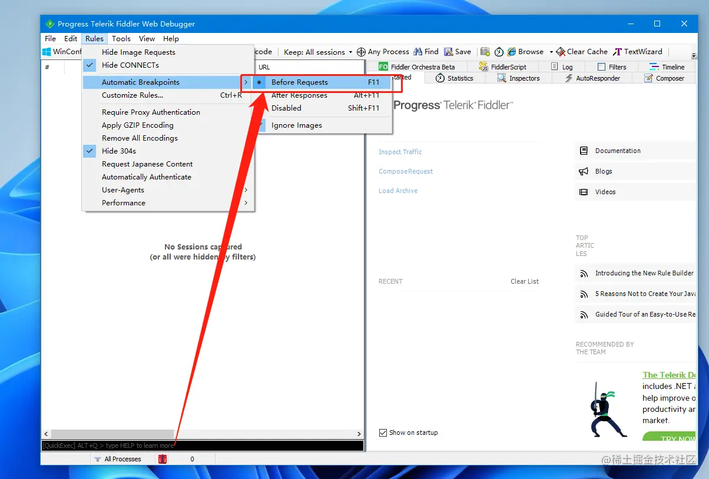Click Clear List in the Recent section

[525, 281]
